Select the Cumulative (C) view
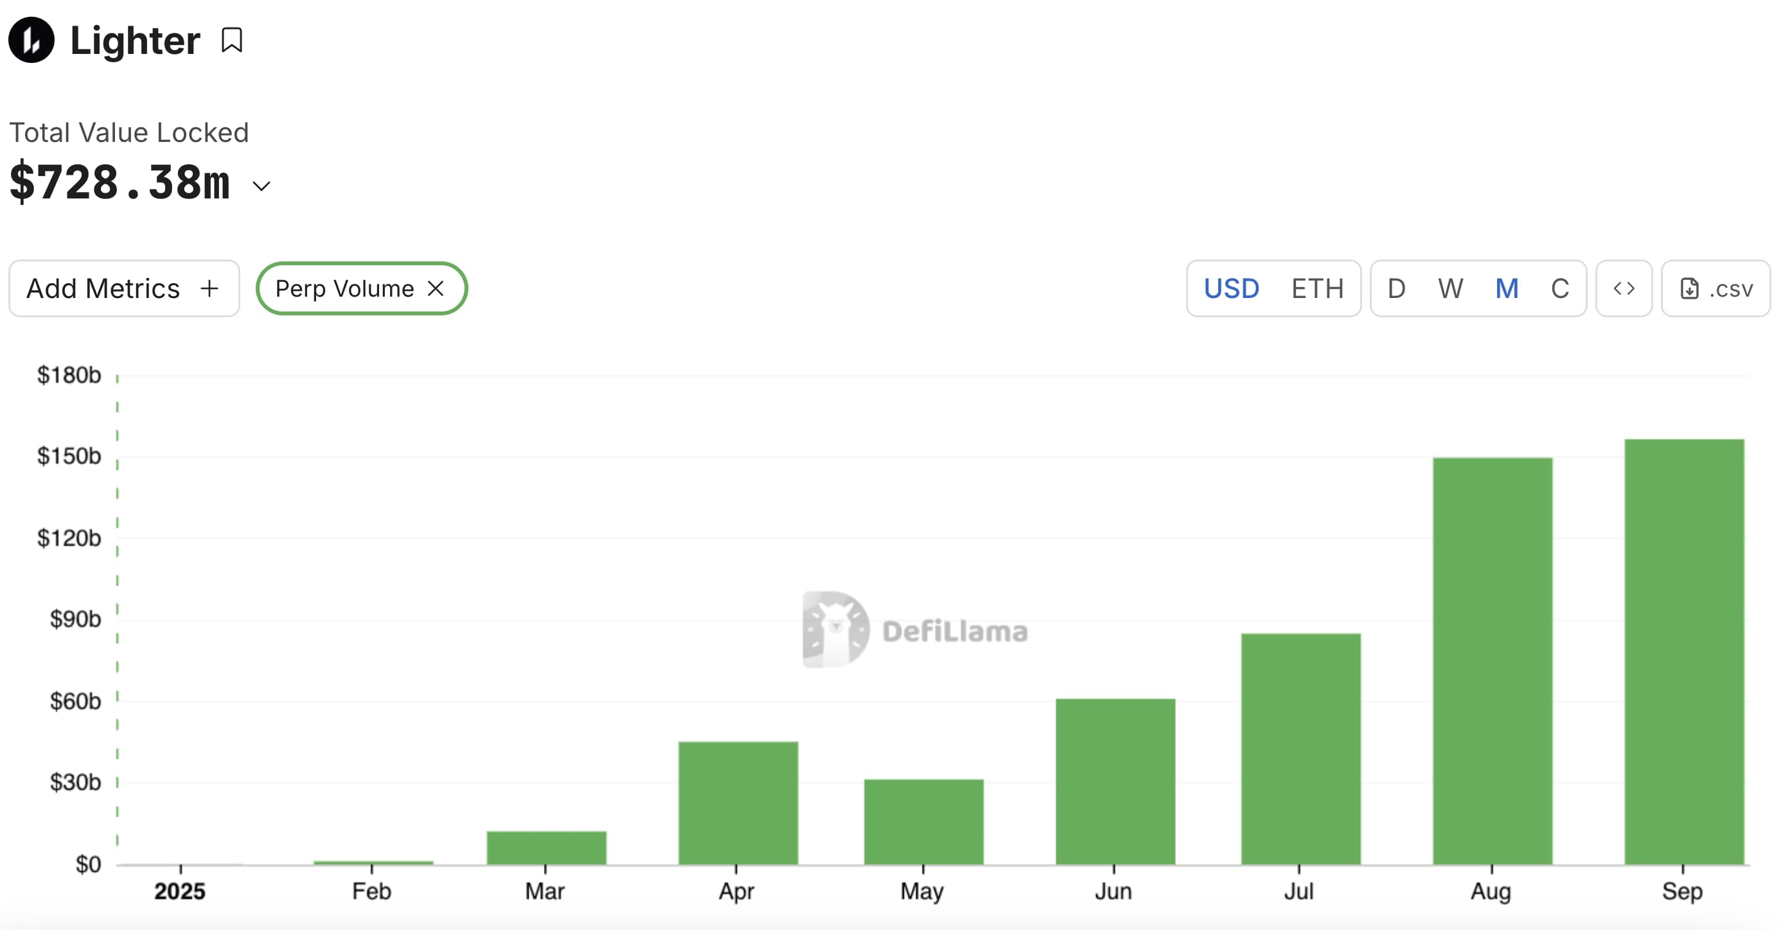 click(1560, 288)
